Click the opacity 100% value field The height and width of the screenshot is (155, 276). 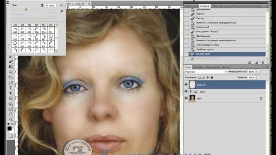pyautogui.click(x=251, y=72)
